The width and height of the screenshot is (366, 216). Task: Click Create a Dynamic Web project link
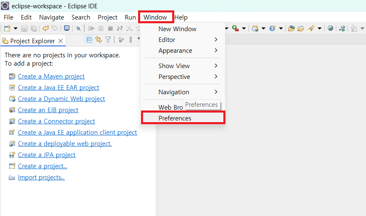(62, 99)
